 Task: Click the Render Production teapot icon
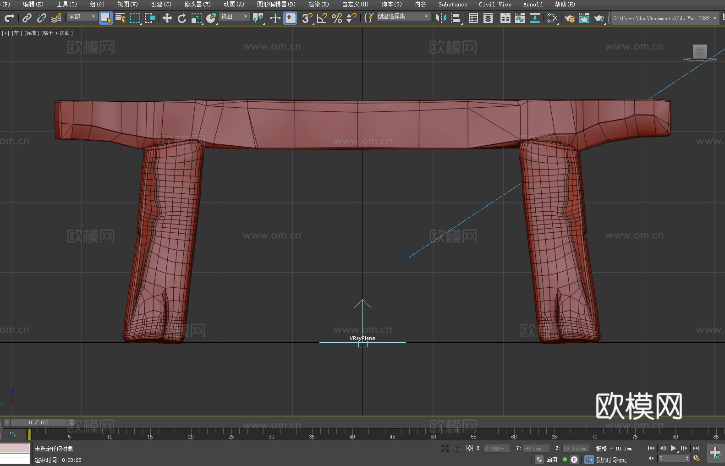click(x=599, y=18)
